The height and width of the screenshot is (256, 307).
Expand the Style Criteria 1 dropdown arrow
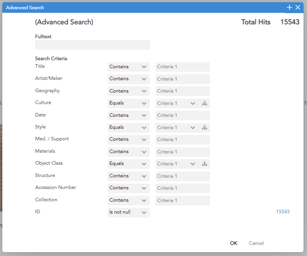(193, 128)
